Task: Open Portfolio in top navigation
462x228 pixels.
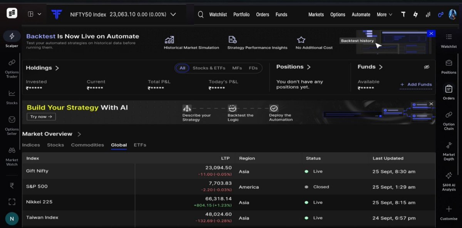Action: click(x=241, y=15)
